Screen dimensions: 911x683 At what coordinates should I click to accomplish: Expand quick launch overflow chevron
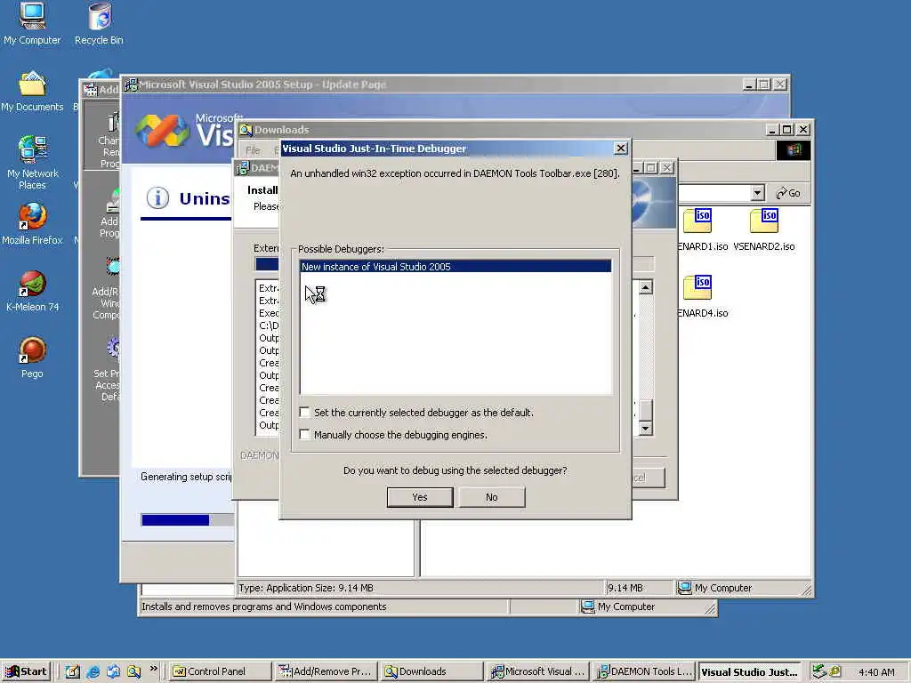(153, 669)
